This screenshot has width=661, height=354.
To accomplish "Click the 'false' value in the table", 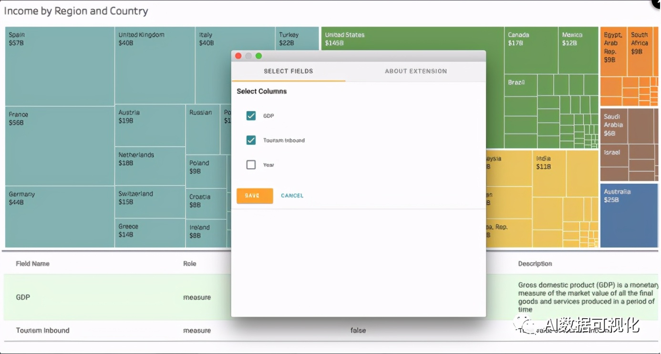I will pos(358,330).
